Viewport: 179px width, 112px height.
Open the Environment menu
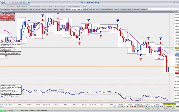pos(10,7)
